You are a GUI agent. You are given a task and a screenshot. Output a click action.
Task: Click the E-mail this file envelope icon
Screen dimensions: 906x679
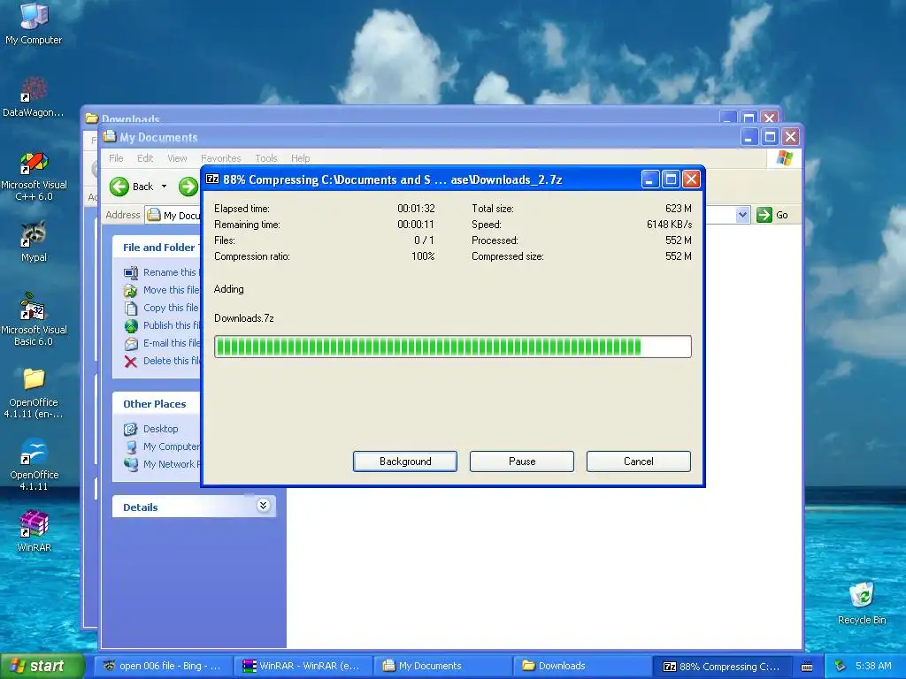tap(131, 344)
